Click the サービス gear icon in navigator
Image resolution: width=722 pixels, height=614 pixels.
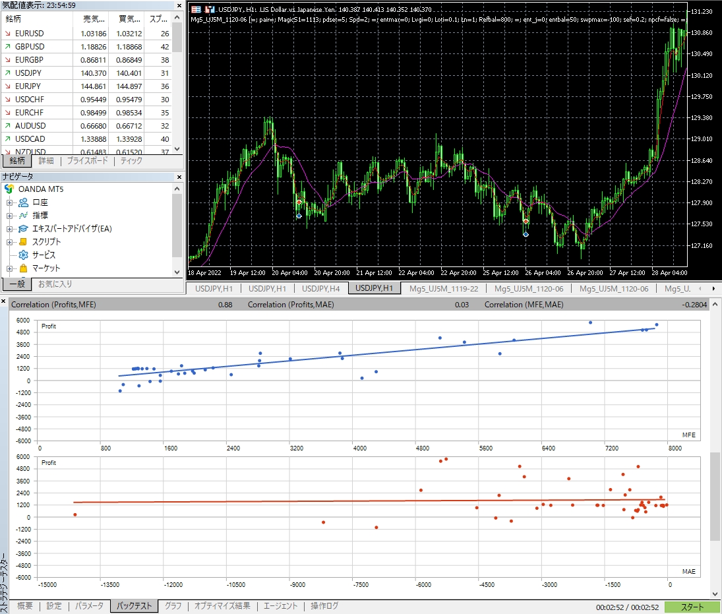23,255
